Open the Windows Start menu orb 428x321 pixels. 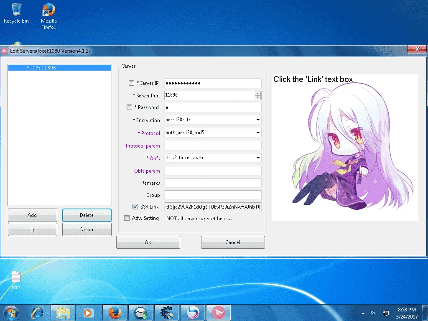[11, 313]
